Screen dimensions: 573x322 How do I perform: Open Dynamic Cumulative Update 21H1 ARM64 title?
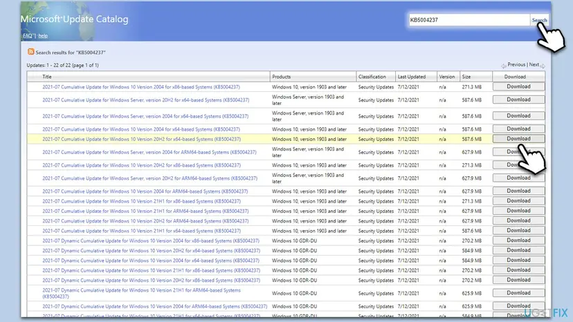[141, 293]
